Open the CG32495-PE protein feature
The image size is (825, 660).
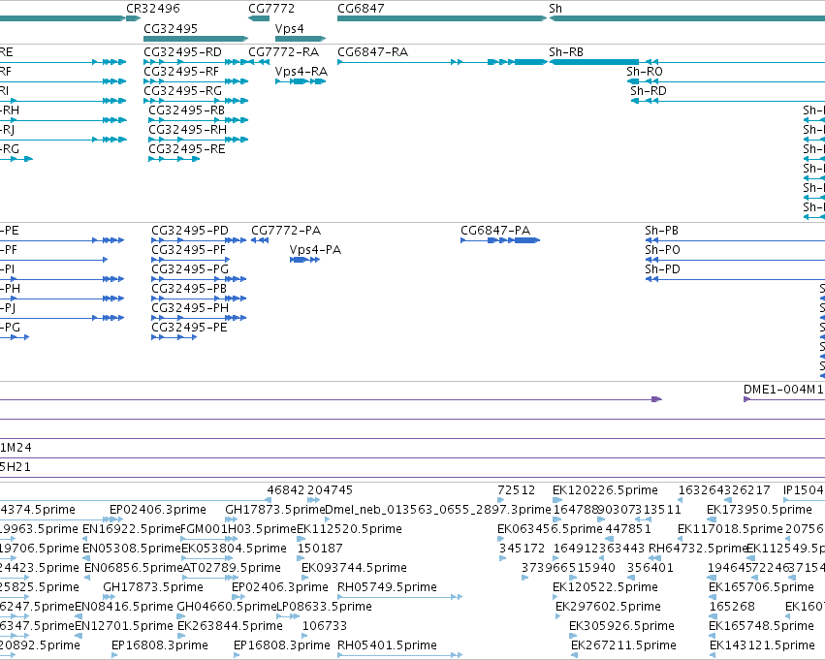pos(175,337)
